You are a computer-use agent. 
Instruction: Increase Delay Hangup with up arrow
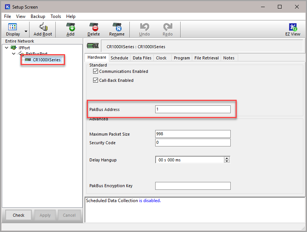pyautogui.click(x=227, y=158)
